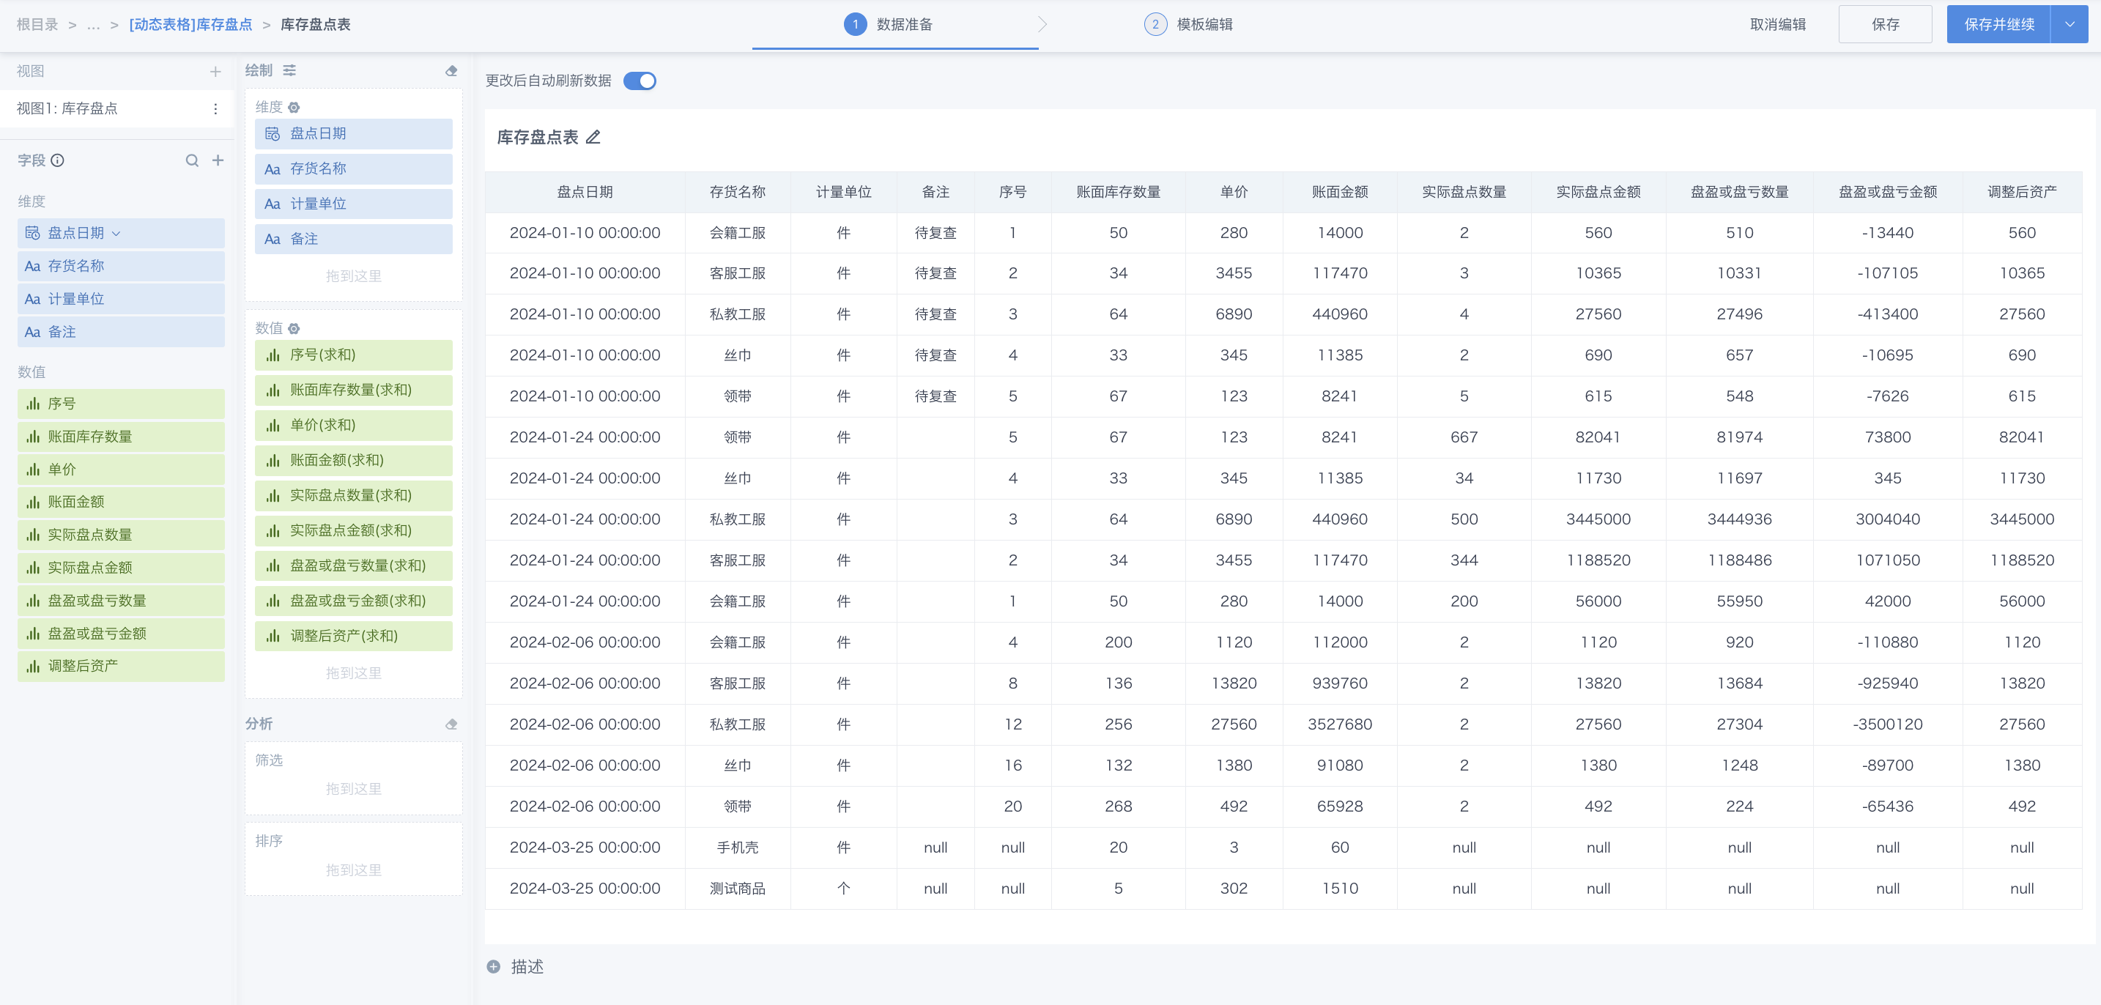Click the 实际盘点数量 column header

pos(1464,193)
